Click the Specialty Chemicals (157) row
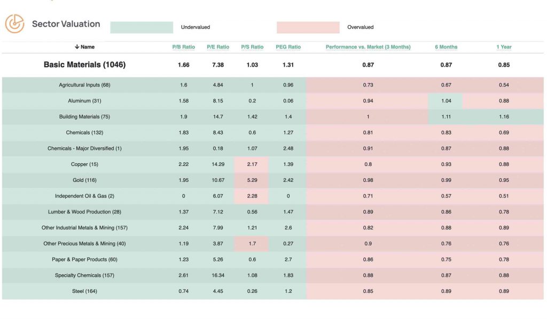The image size is (547, 319). tap(85, 275)
